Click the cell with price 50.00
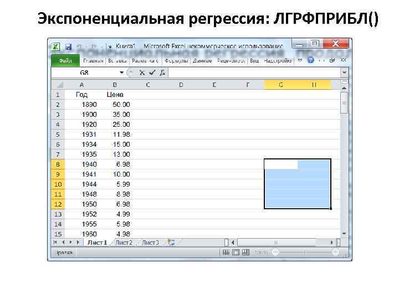 tap(115, 105)
